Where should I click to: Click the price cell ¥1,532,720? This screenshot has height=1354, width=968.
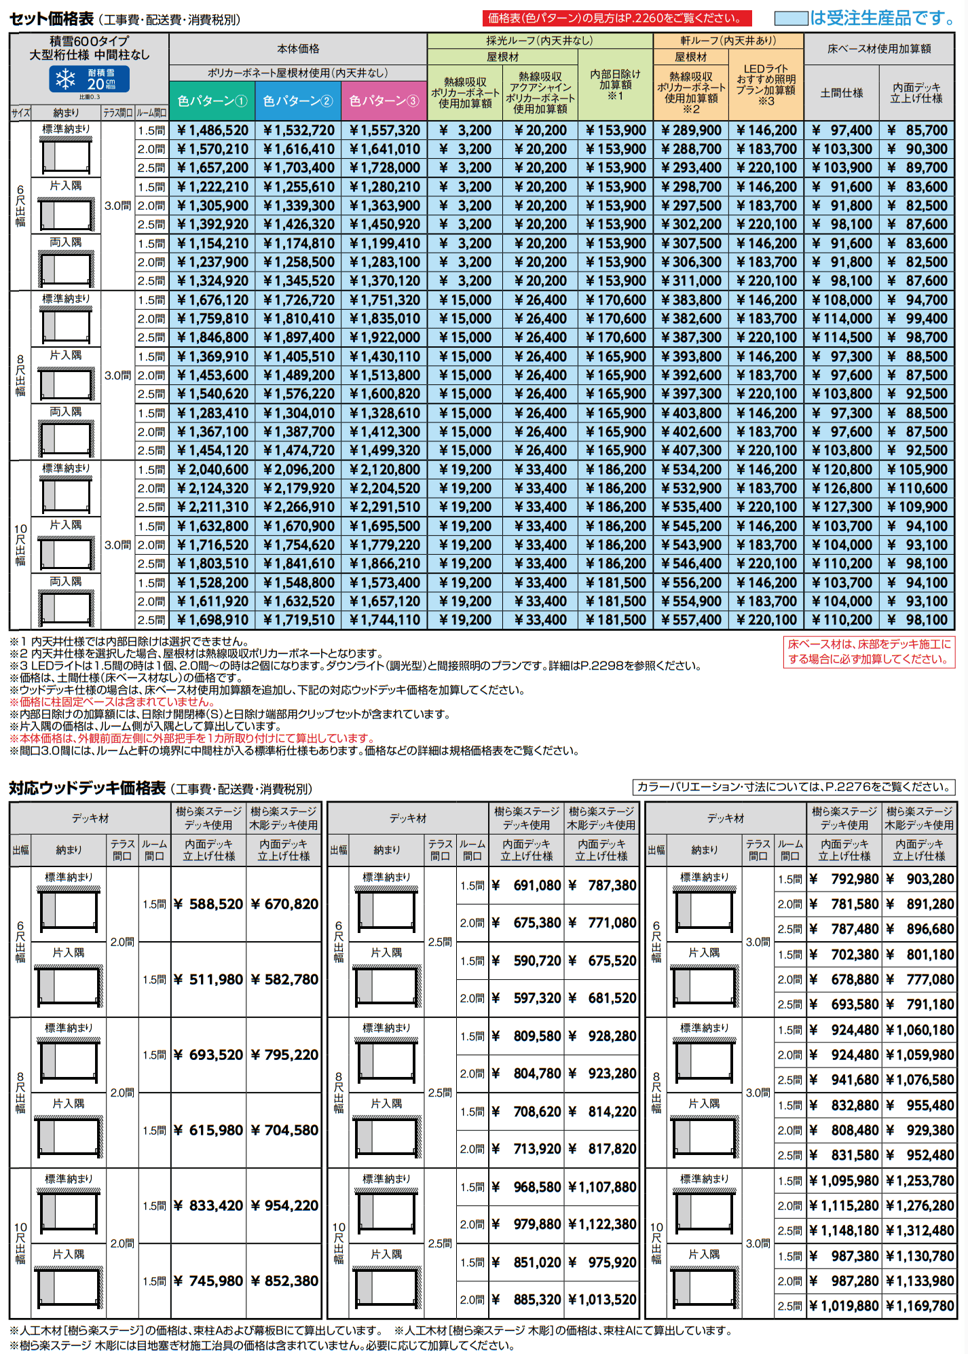click(299, 130)
